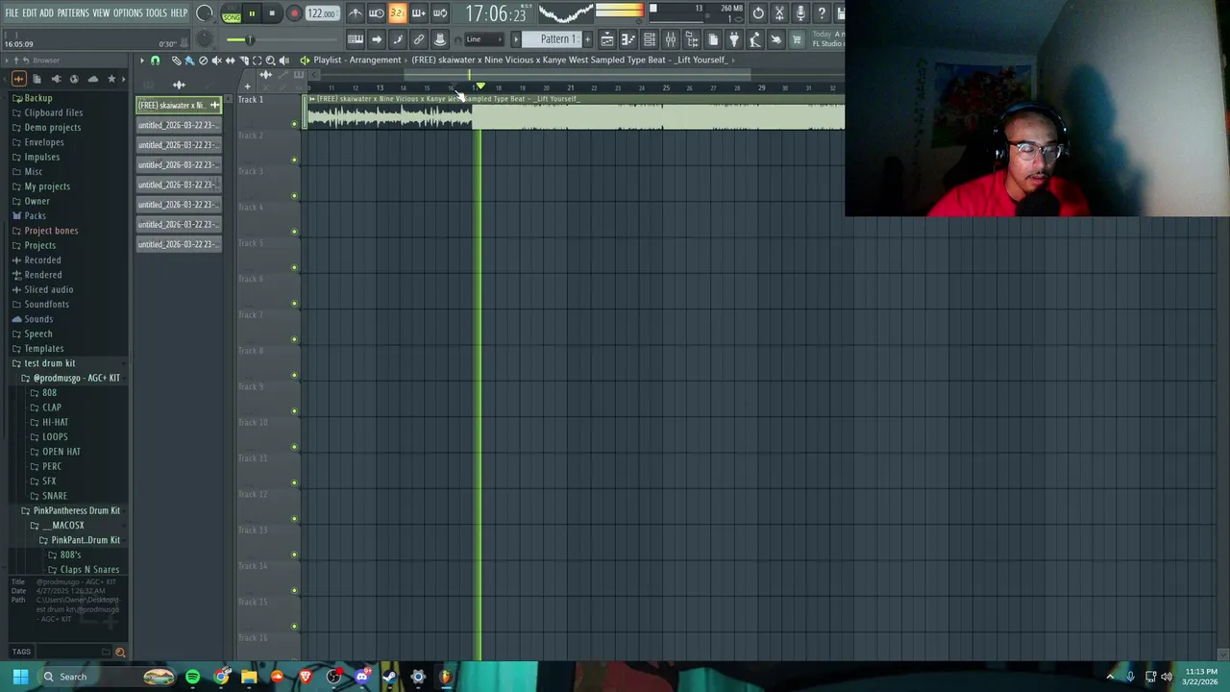The height and width of the screenshot is (692, 1230).
Task: Expand the Backup folder in browser
Action: tap(37, 98)
